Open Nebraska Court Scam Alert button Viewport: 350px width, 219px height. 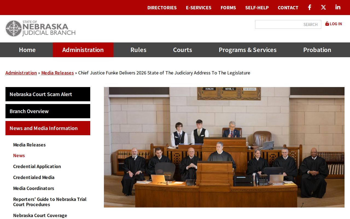tap(48, 94)
